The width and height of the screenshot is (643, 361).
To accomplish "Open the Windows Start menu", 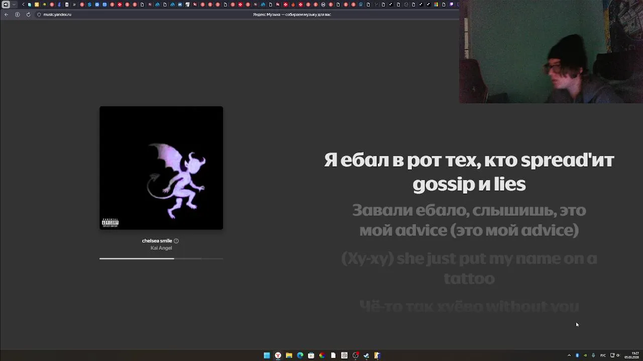I will coord(267,355).
